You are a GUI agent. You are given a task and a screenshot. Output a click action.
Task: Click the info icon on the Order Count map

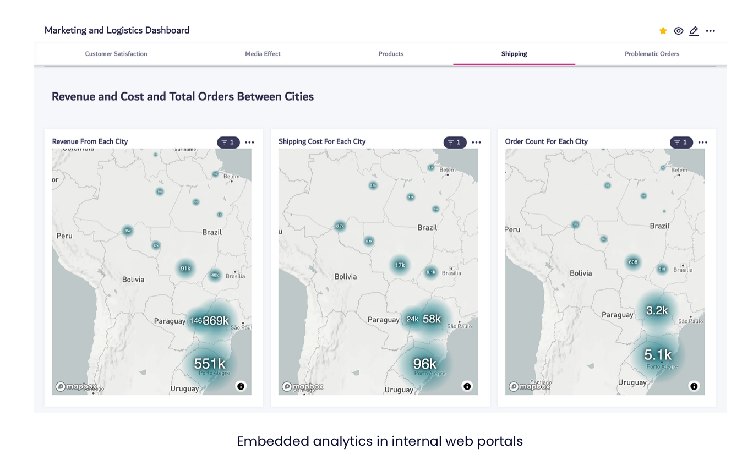[694, 386]
